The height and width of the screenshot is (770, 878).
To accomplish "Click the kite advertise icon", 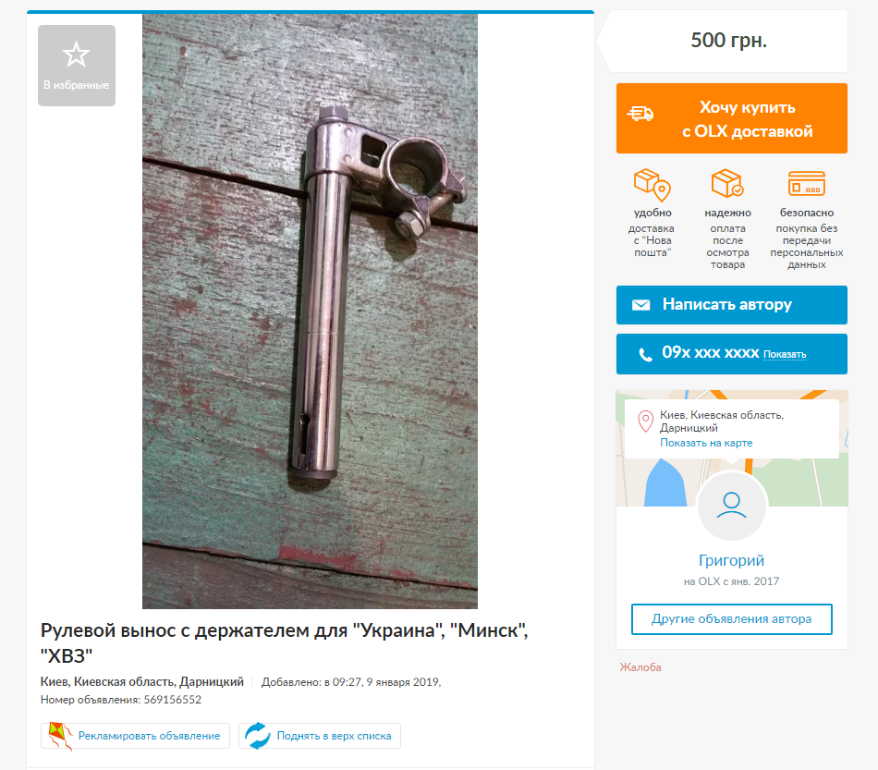I will (x=60, y=736).
